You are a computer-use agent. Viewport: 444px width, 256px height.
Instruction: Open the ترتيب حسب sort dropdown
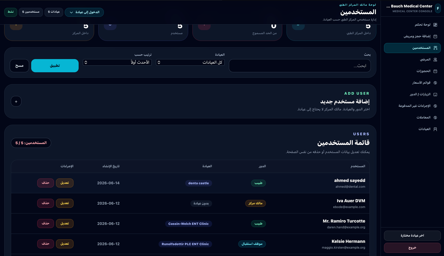coord(117,63)
